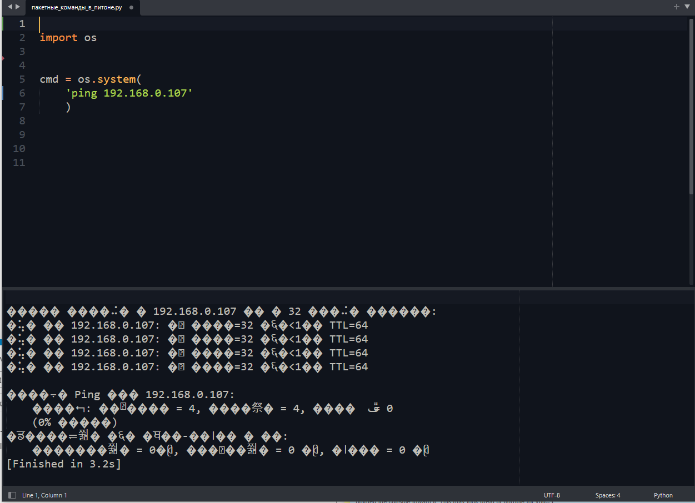
Task: Go to previous tab with left arrow
Action: coord(9,7)
